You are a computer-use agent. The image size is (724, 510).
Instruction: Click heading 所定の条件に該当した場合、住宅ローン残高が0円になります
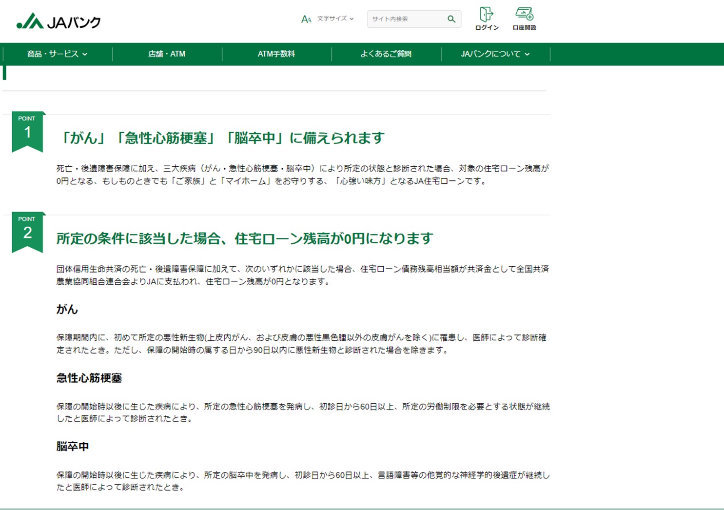pos(245,238)
